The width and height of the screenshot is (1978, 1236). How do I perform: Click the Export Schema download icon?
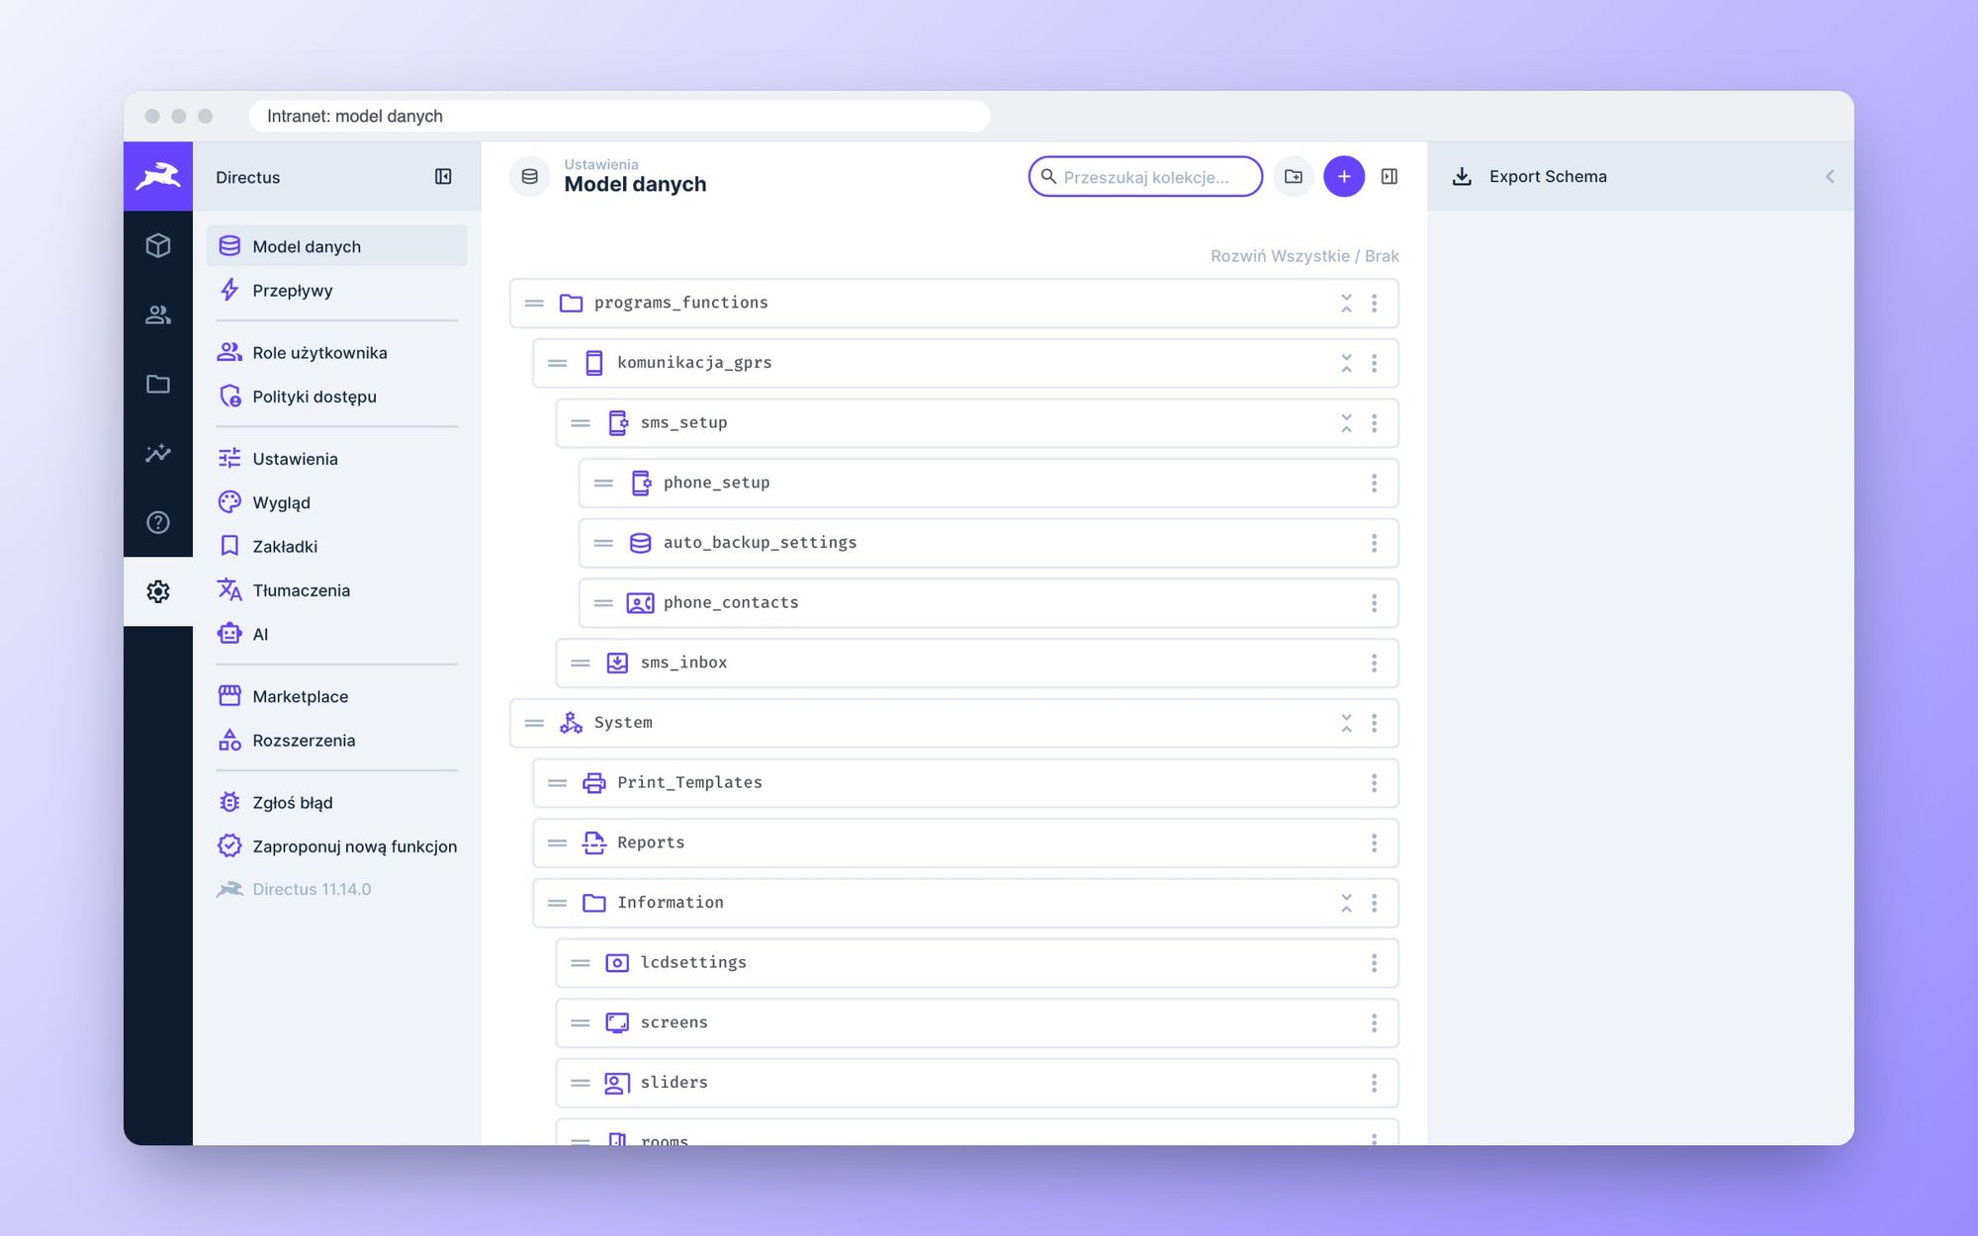click(x=1462, y=177)
